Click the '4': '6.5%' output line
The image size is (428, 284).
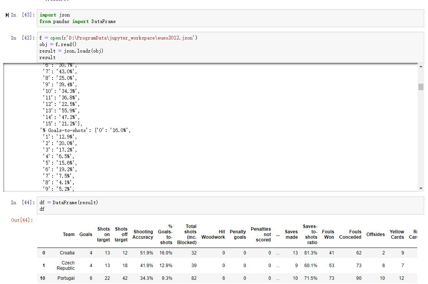click(58, 157)
